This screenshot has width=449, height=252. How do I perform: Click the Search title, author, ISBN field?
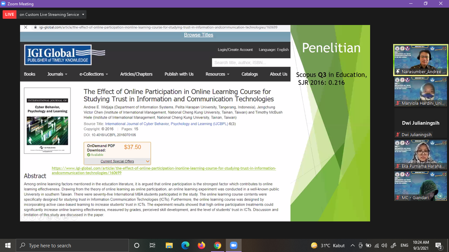[x=251, y=63]
